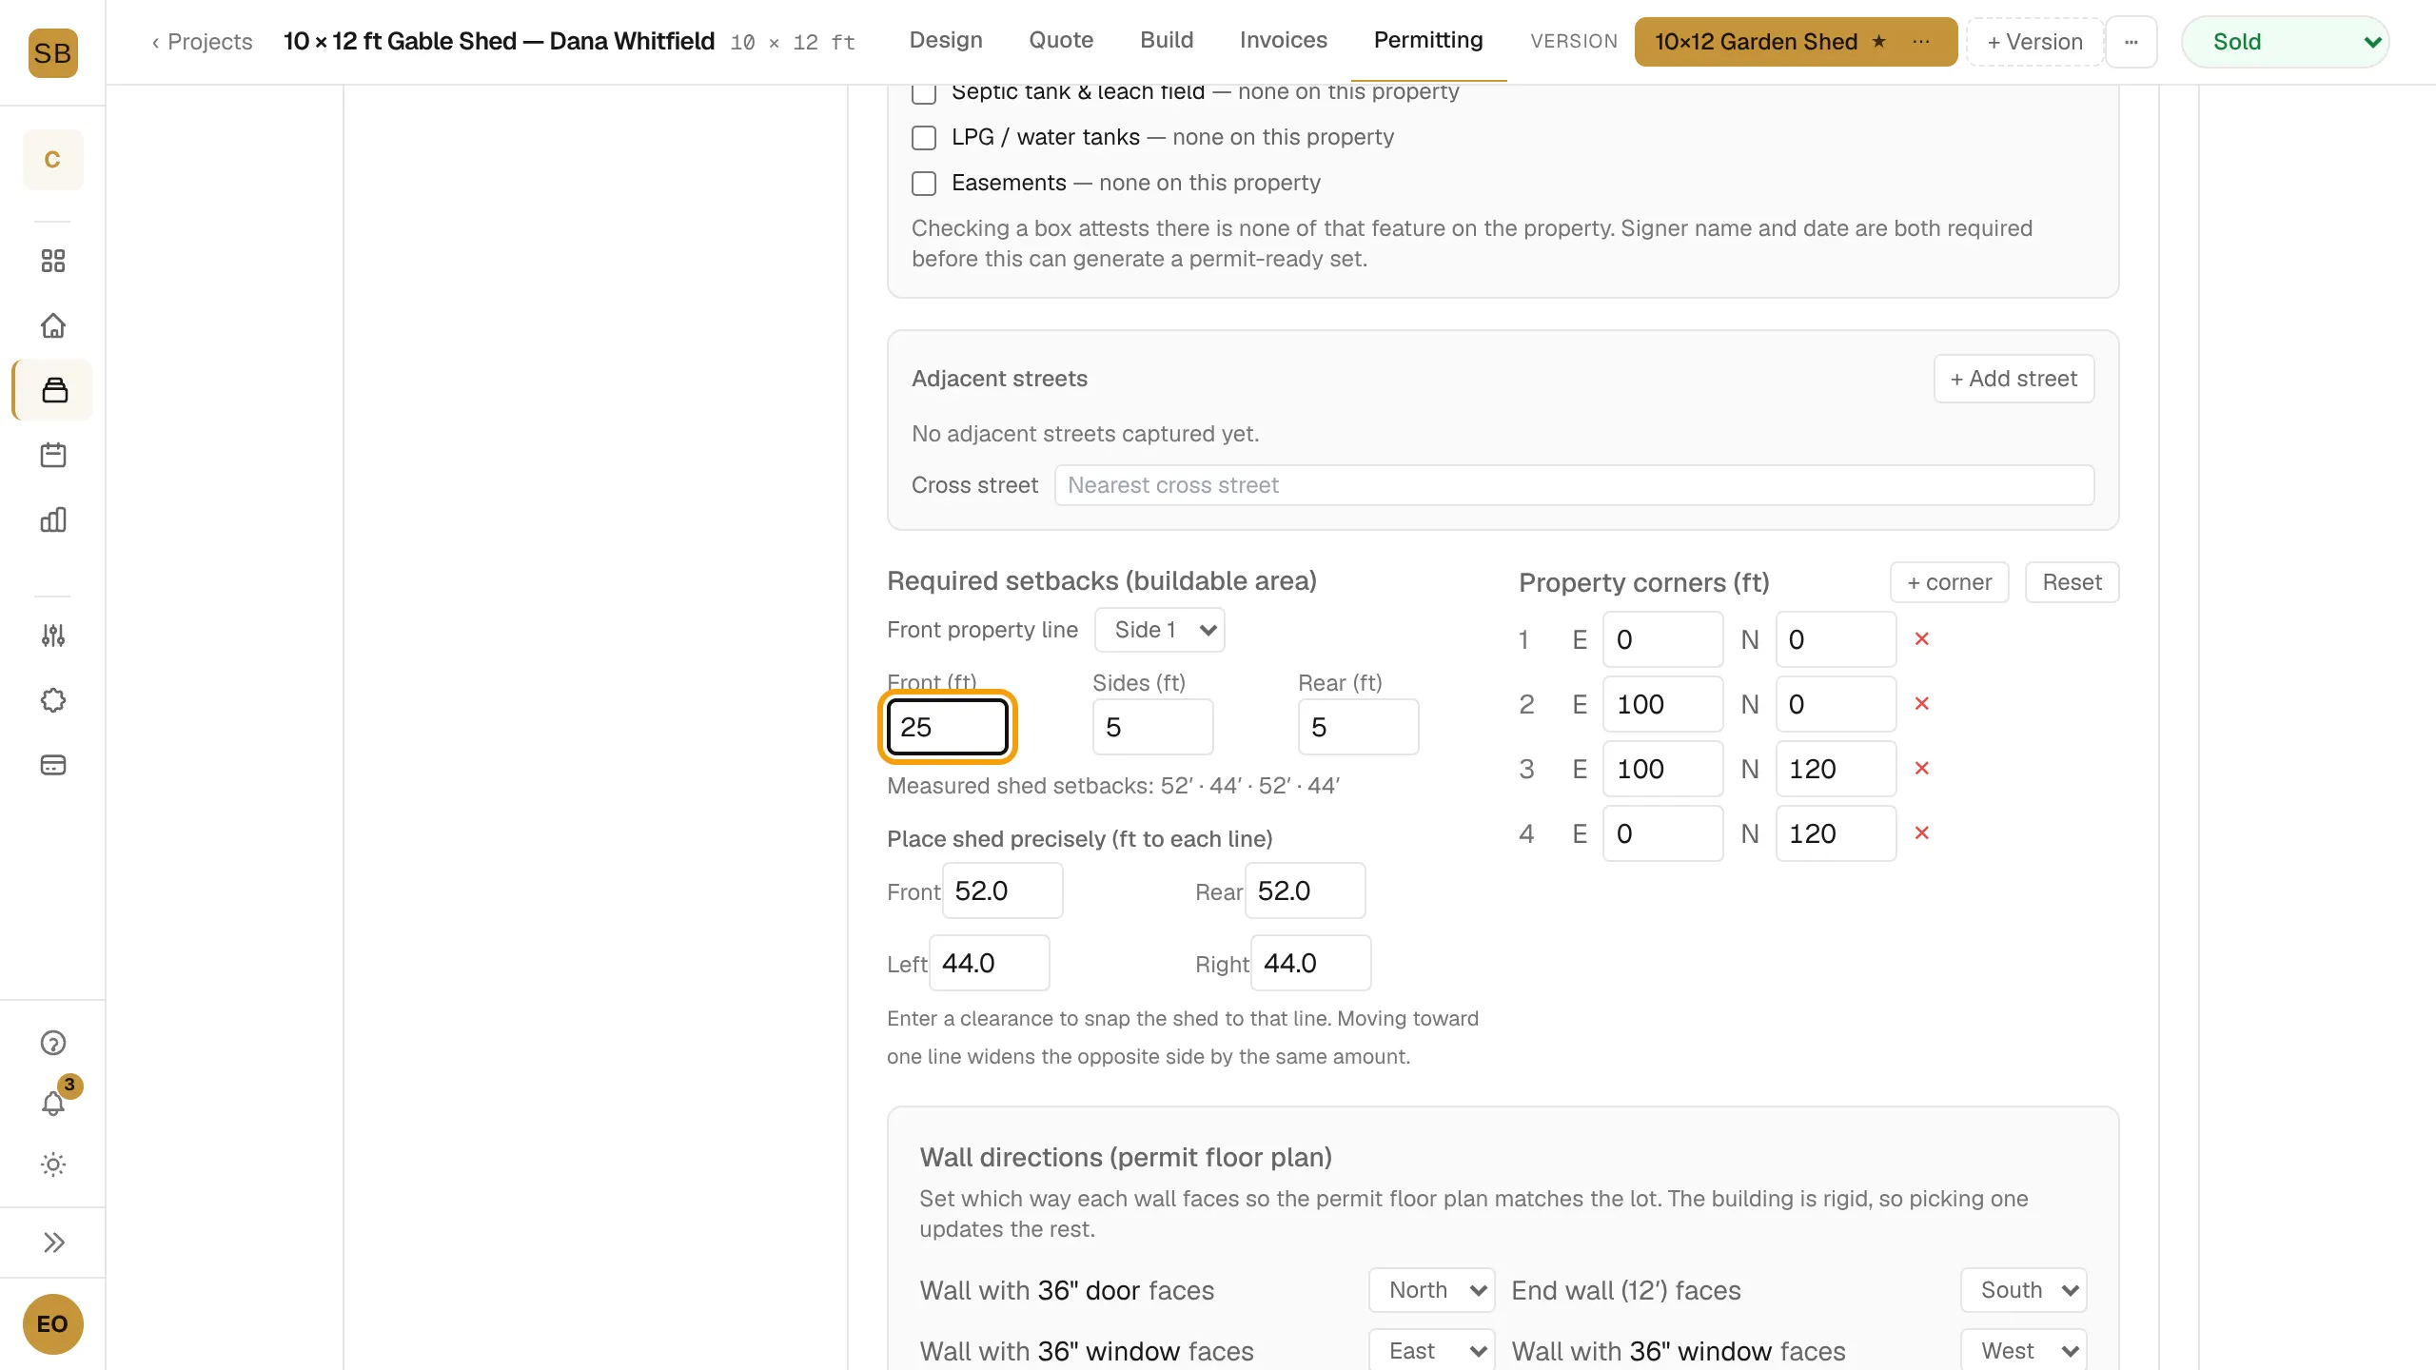Image resolution: width=2436 pixels, height=1370 pixels.
Task: Check the Septic tank & leach field box
Action: (924, 92)
